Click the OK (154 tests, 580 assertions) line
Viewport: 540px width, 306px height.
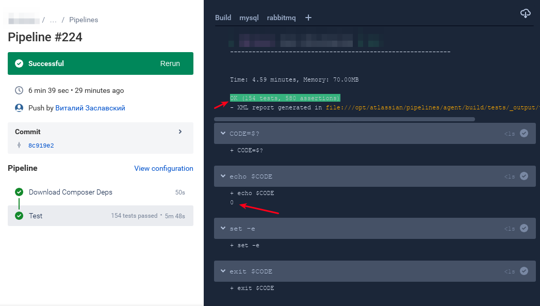(x=285, y=98)
